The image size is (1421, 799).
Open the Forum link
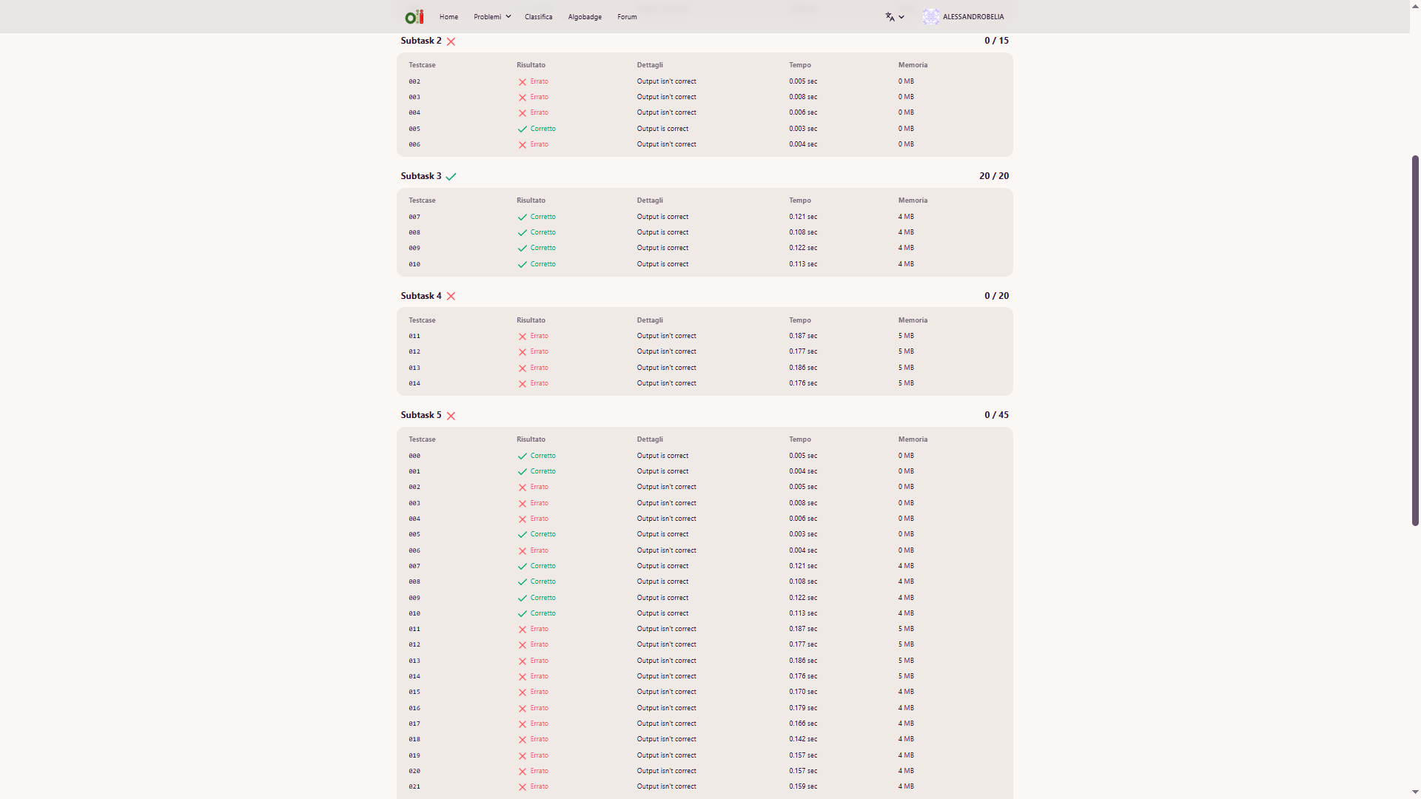point(627,16)
